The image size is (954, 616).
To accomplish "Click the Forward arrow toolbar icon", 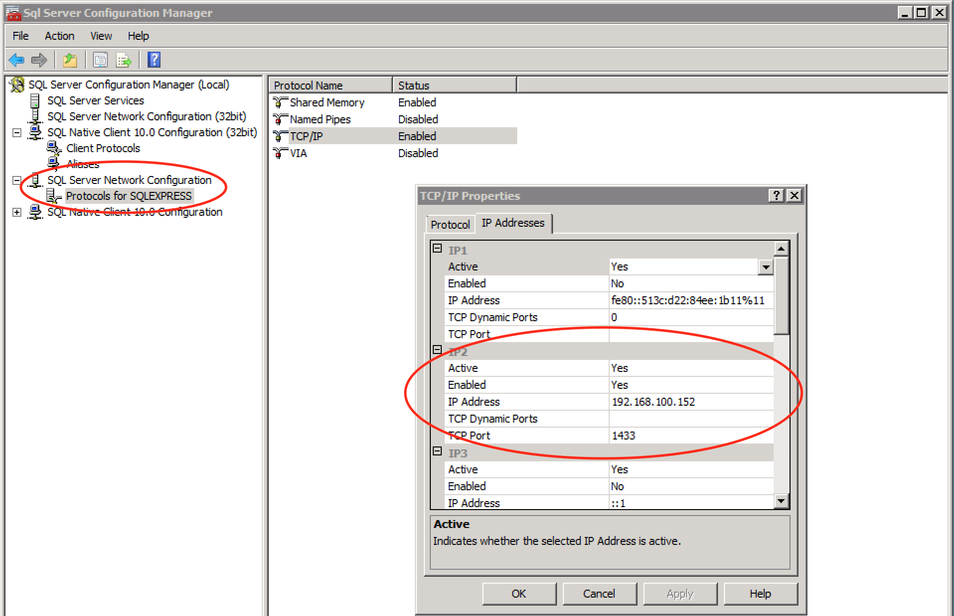I will [x=39, y=60].
